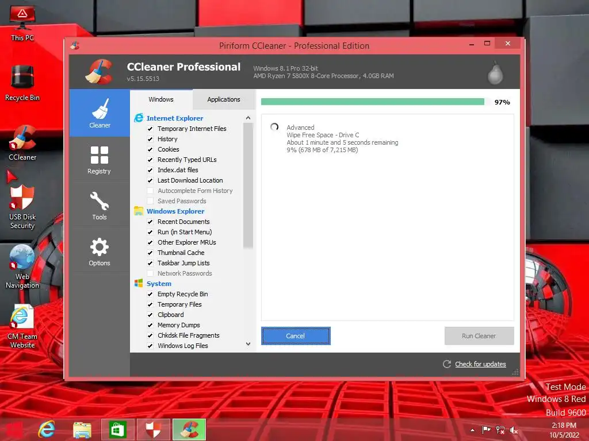Image resolution: width=589 pixels, height=441 pixels.
Task: Click the cleaner list scrollbar thumb
Action: [x=248, y=186]
